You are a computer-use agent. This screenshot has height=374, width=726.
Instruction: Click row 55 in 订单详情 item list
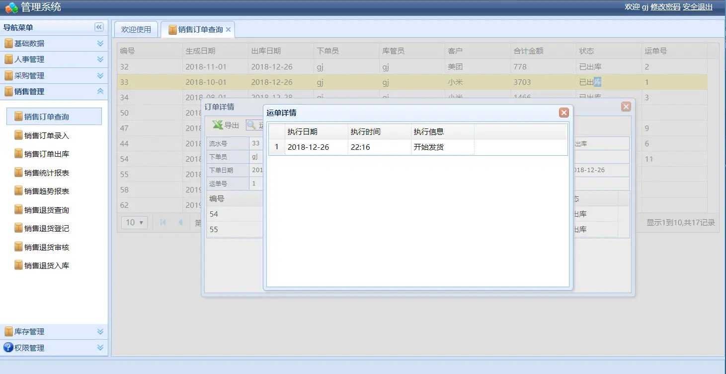tap(235, 229)
